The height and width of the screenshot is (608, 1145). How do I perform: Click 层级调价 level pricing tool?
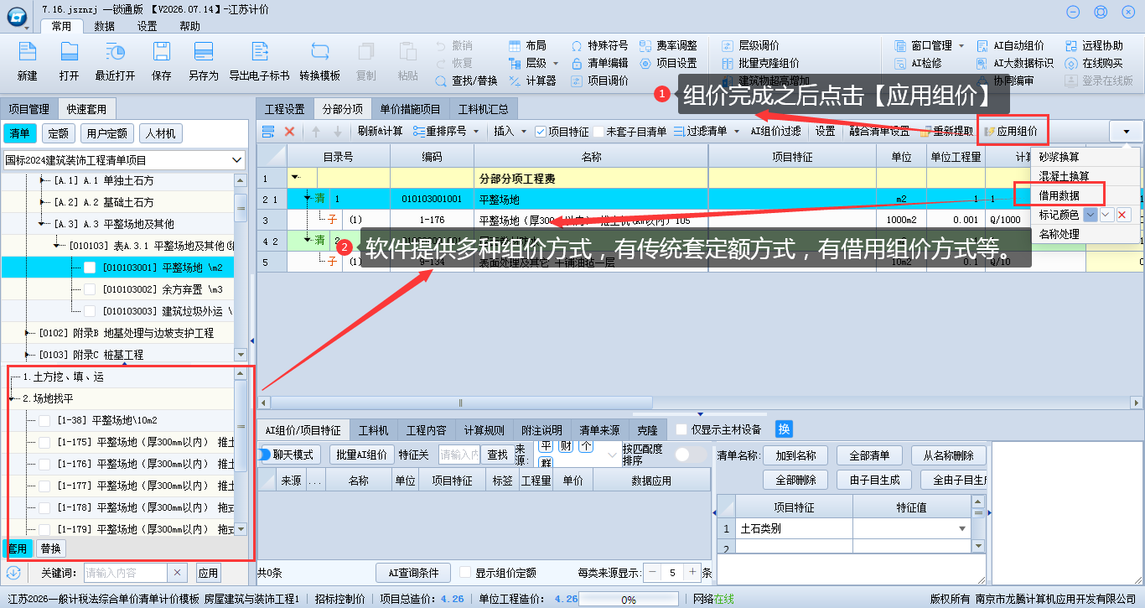[750, 45]
